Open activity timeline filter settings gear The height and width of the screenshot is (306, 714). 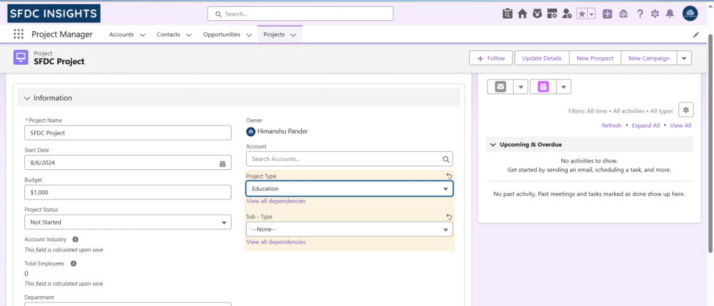686,109
